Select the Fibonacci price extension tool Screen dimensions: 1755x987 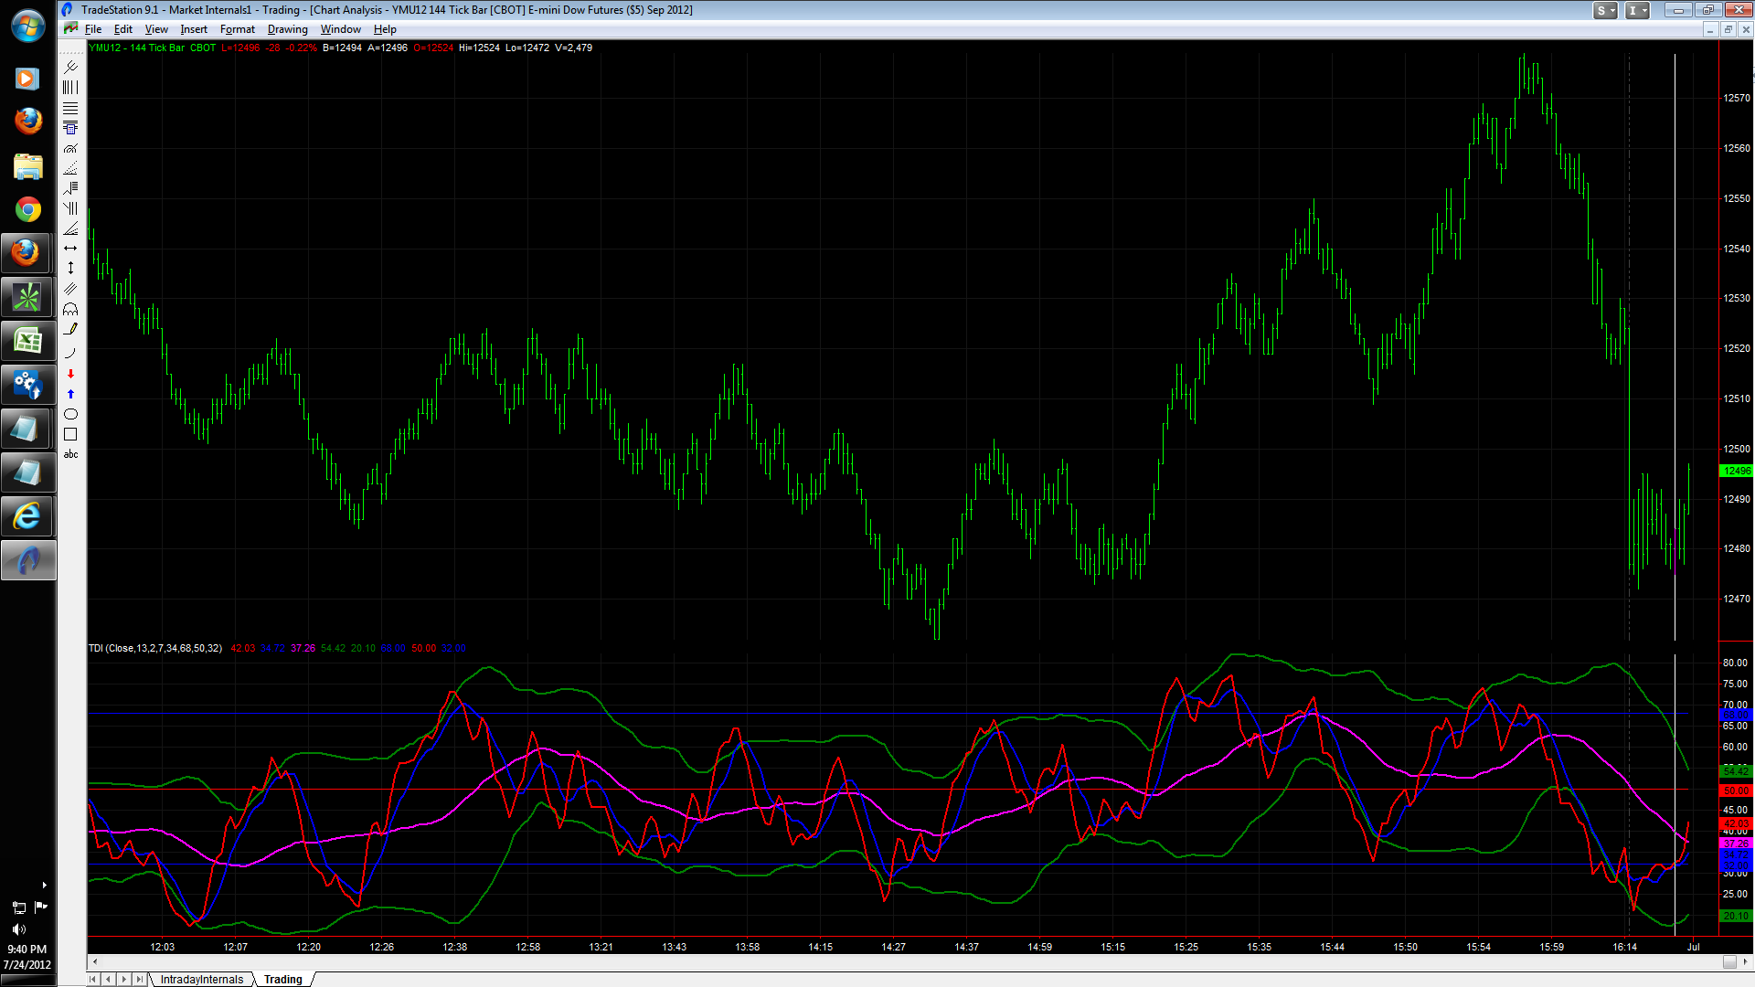point(70,187)
